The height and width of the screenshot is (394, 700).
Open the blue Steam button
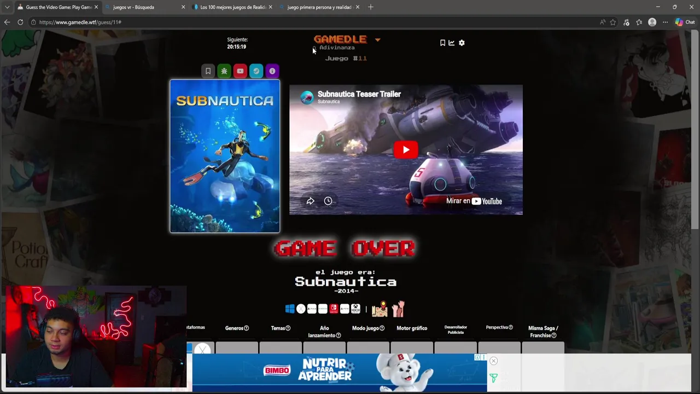(256, 71)
